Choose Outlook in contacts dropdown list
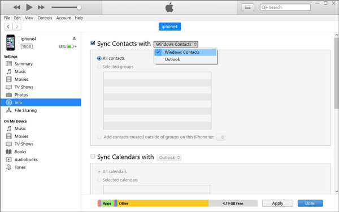 [x=185, y=59]
